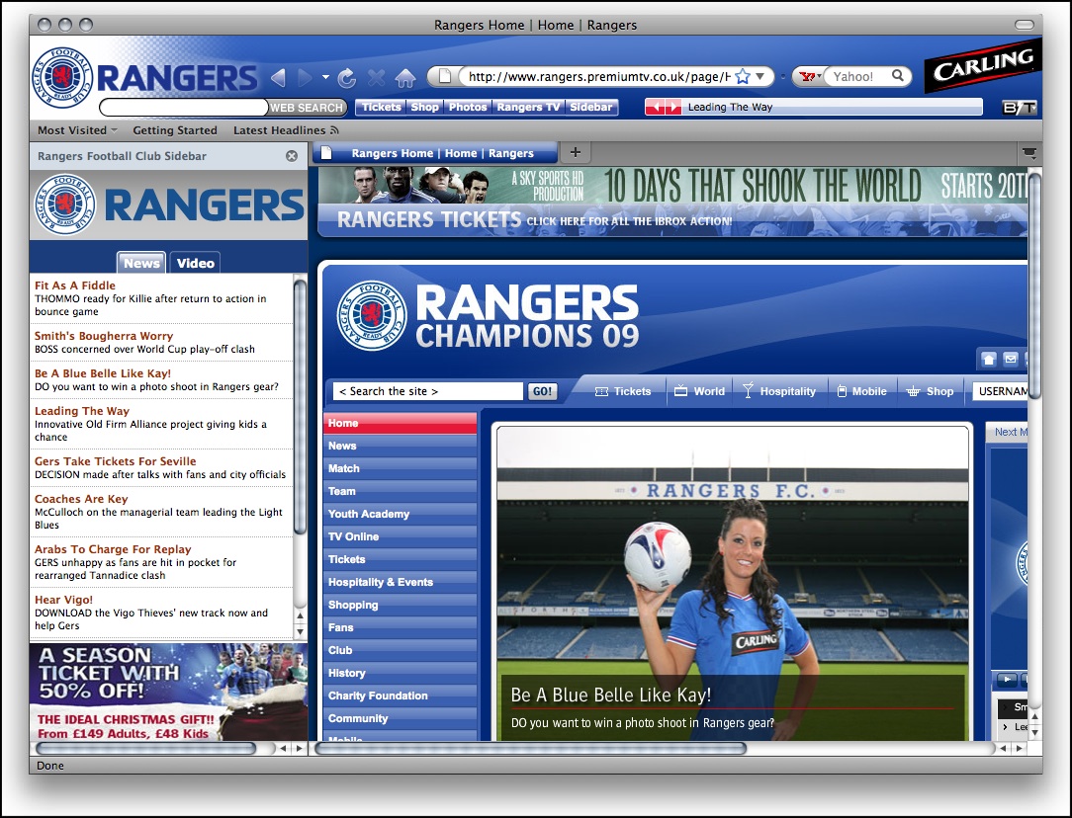Open the 'Hear Vigo!' sidebar story

(x=63, y=600)
